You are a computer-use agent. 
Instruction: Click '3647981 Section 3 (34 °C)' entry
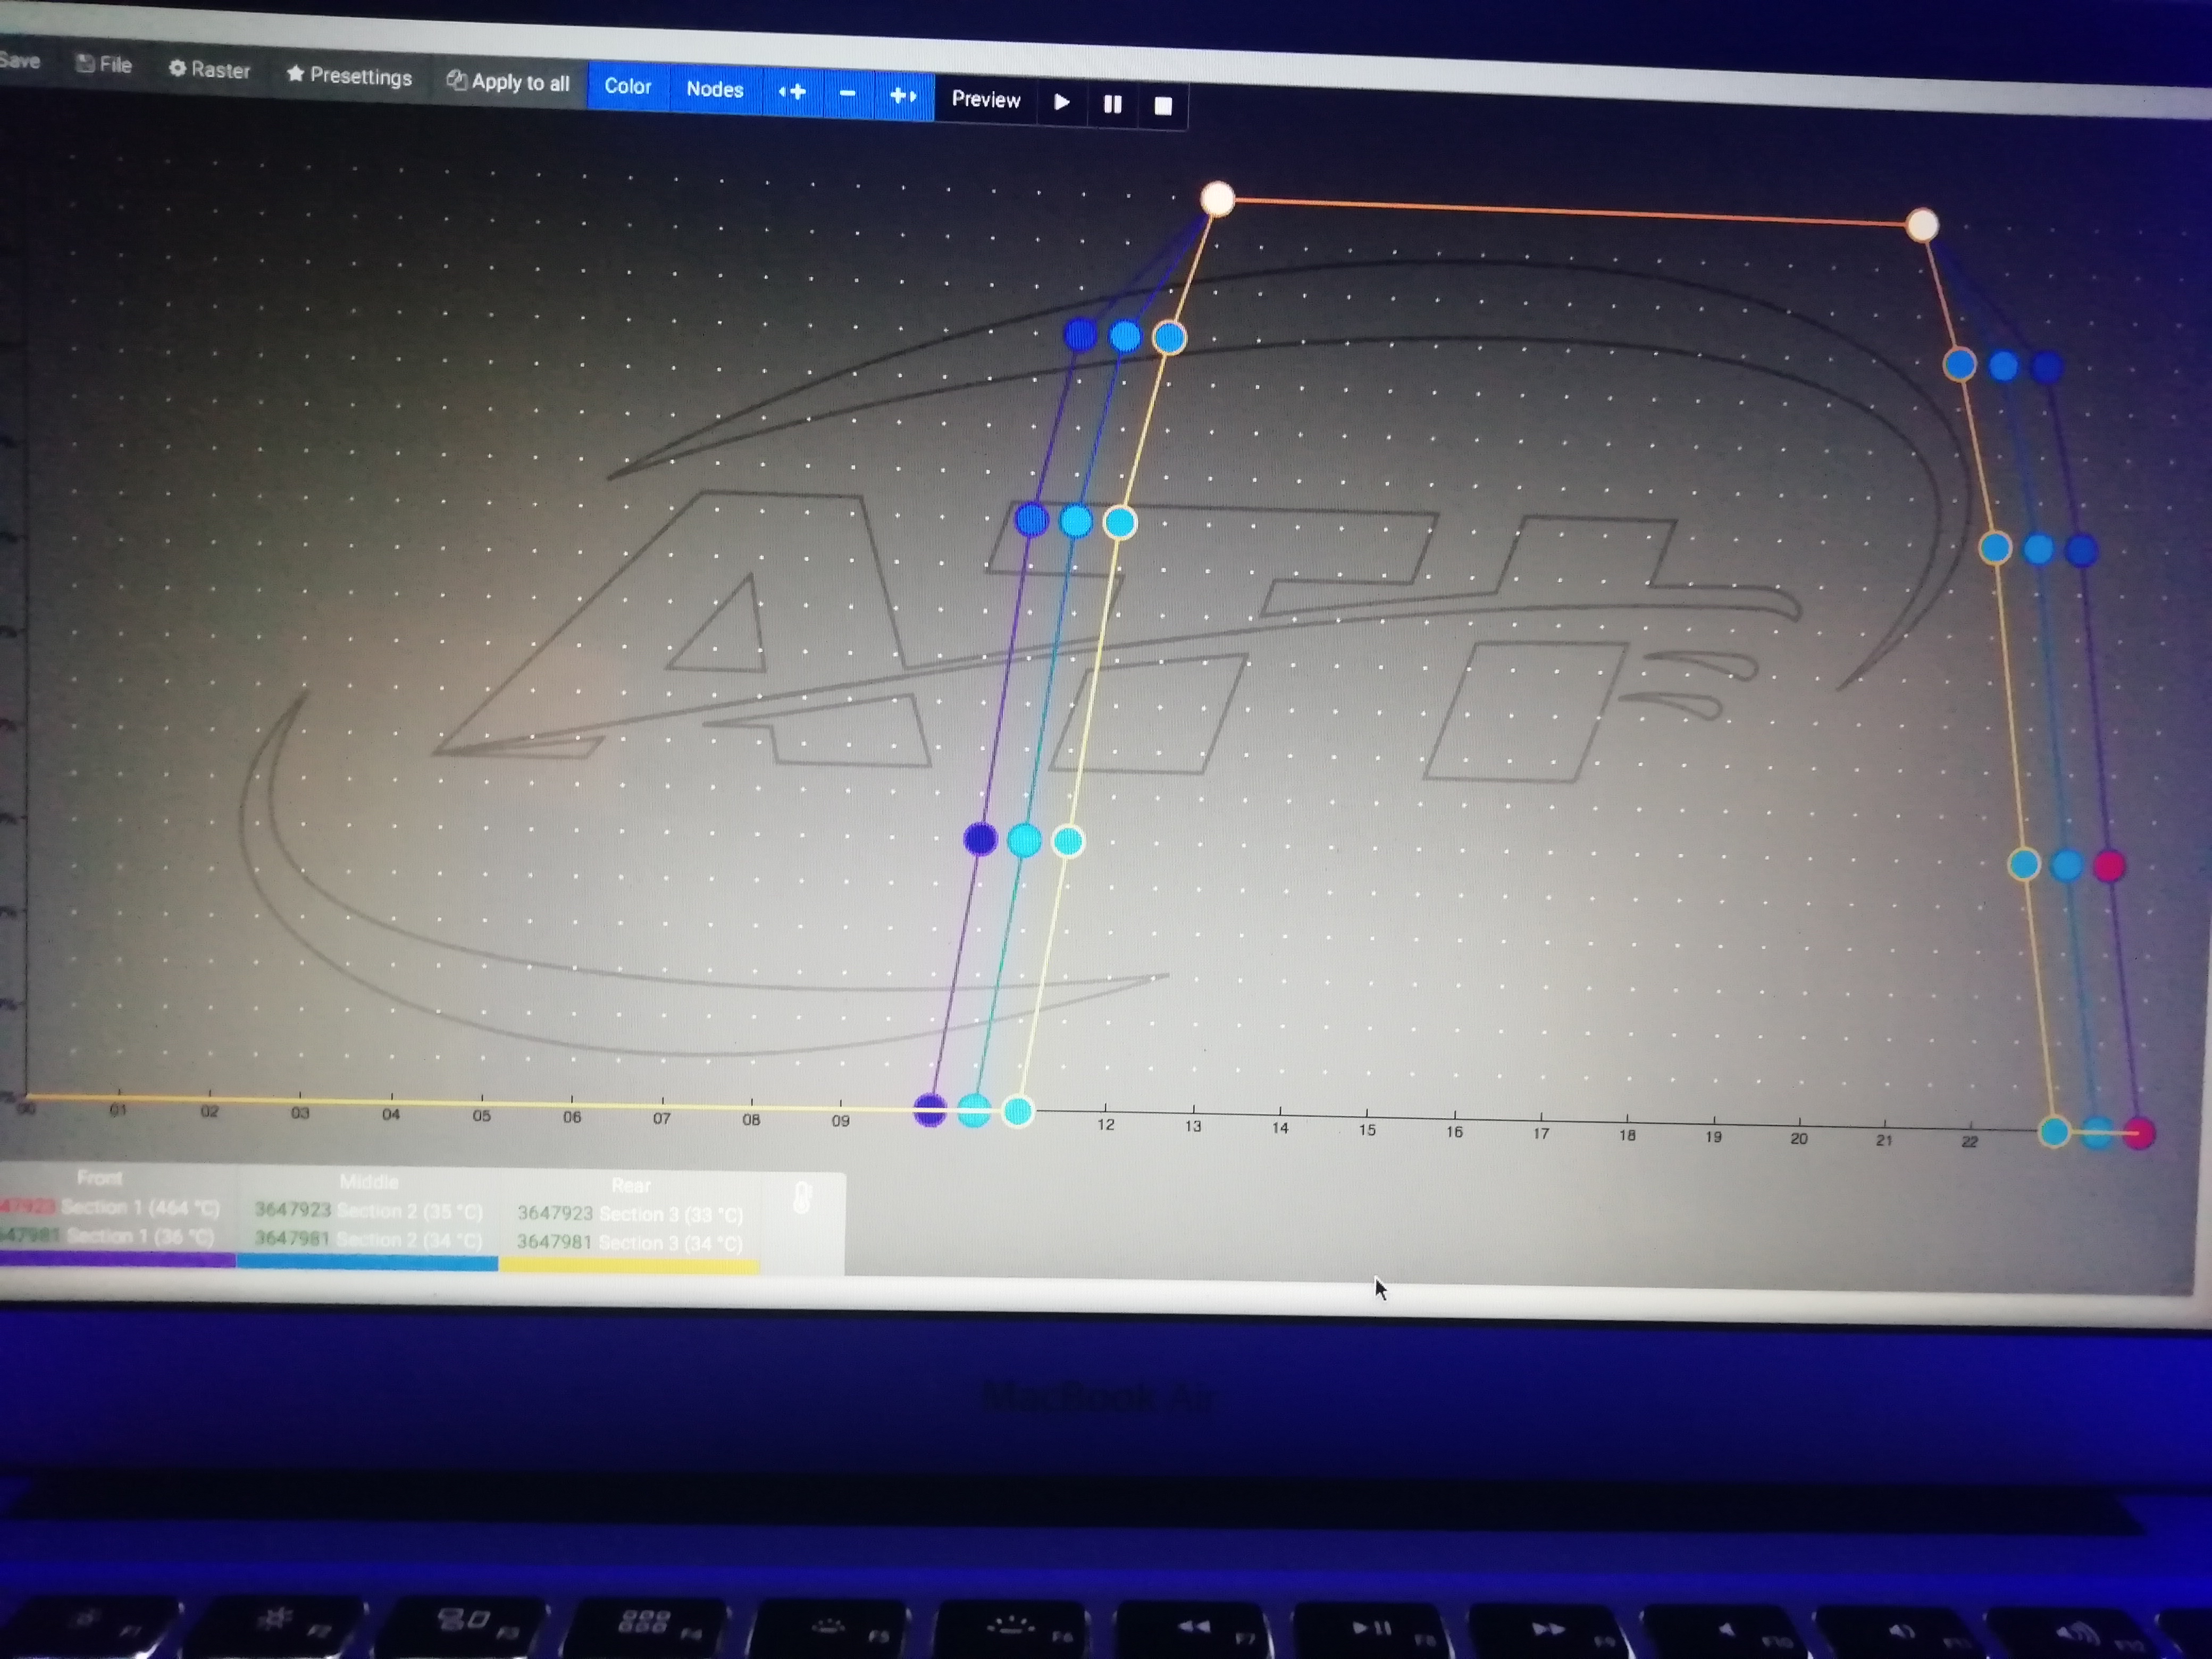[630, 1243]
